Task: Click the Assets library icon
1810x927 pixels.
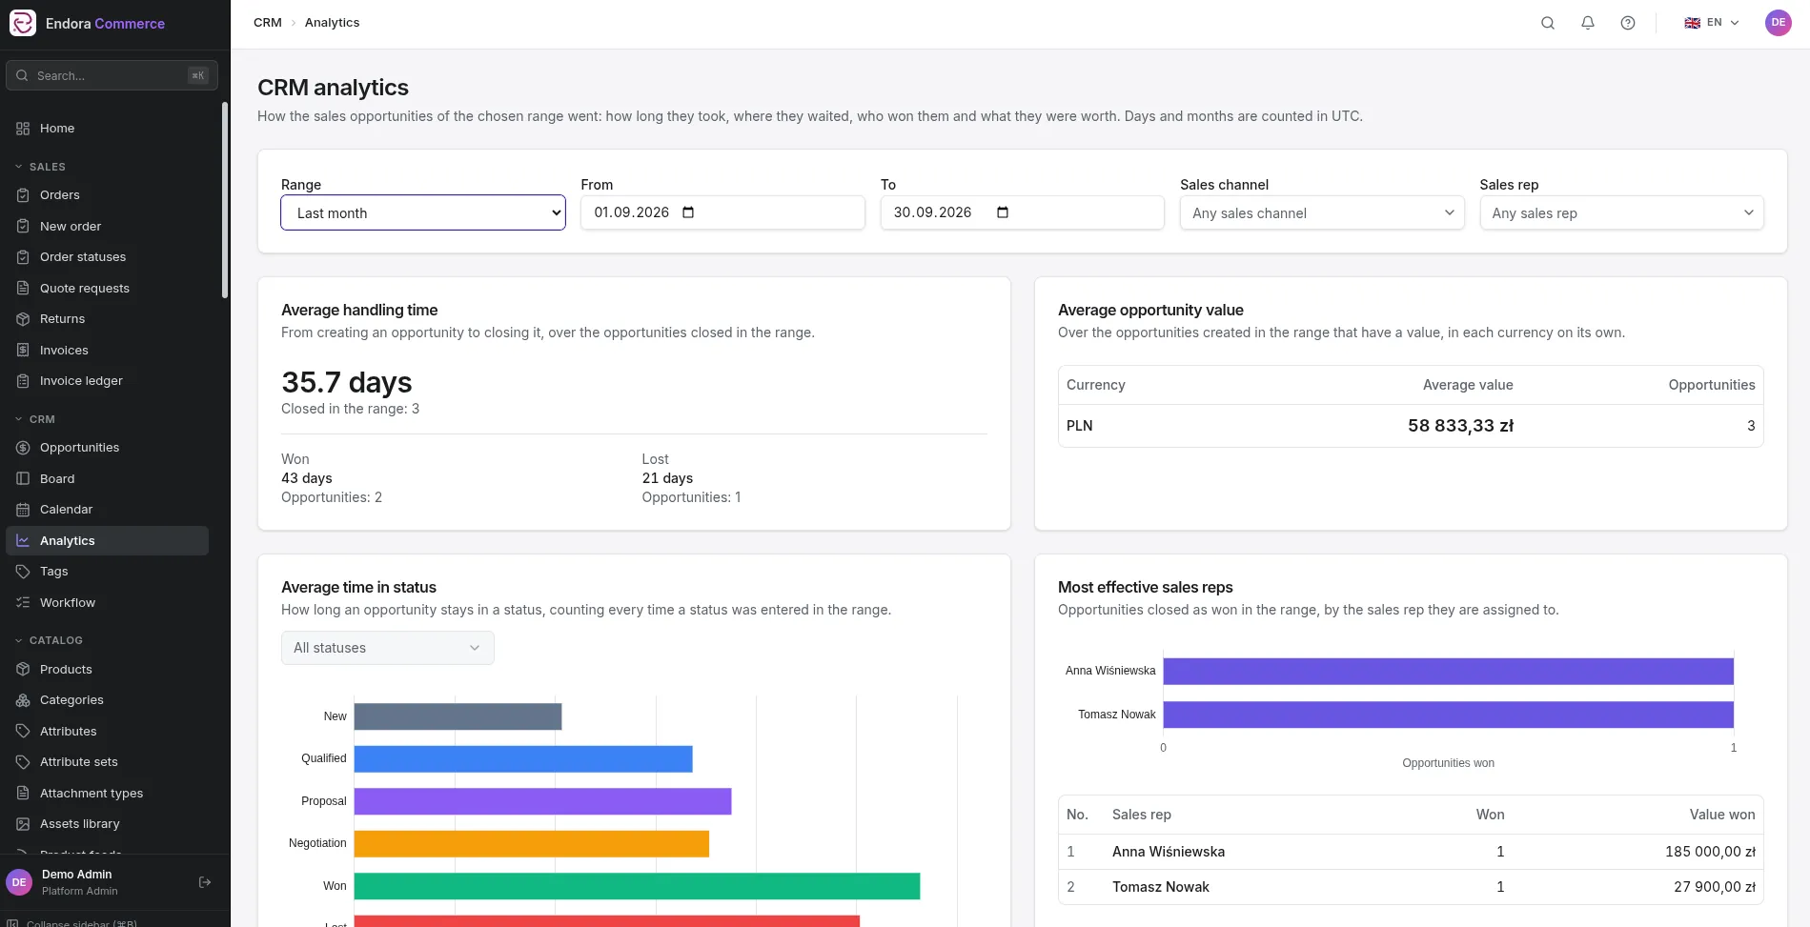Action: tap(23, 824)
